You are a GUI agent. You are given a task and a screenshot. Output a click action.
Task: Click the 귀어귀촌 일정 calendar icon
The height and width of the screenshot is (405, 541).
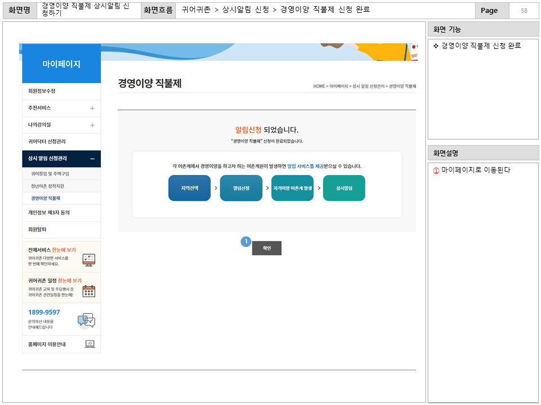point(87,290)
